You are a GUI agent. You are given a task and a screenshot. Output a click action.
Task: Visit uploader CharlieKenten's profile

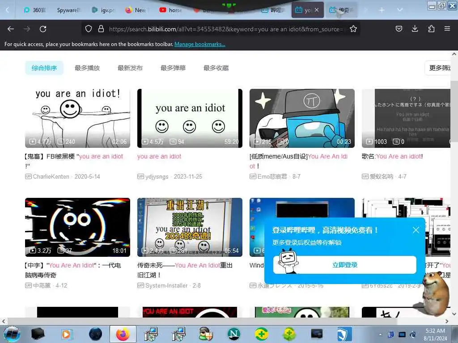pyautogui.click(x=51, y=176)
